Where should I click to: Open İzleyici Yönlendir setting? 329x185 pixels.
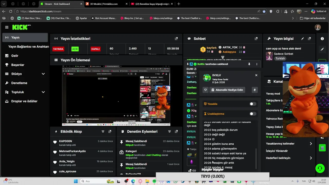(277, 151)
